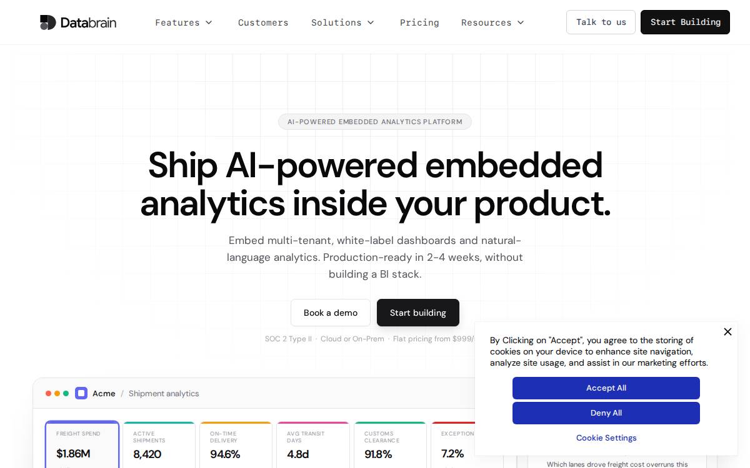
Task: Click Start Building in the header
Action: pyautogui.click(x=685, y=22)
